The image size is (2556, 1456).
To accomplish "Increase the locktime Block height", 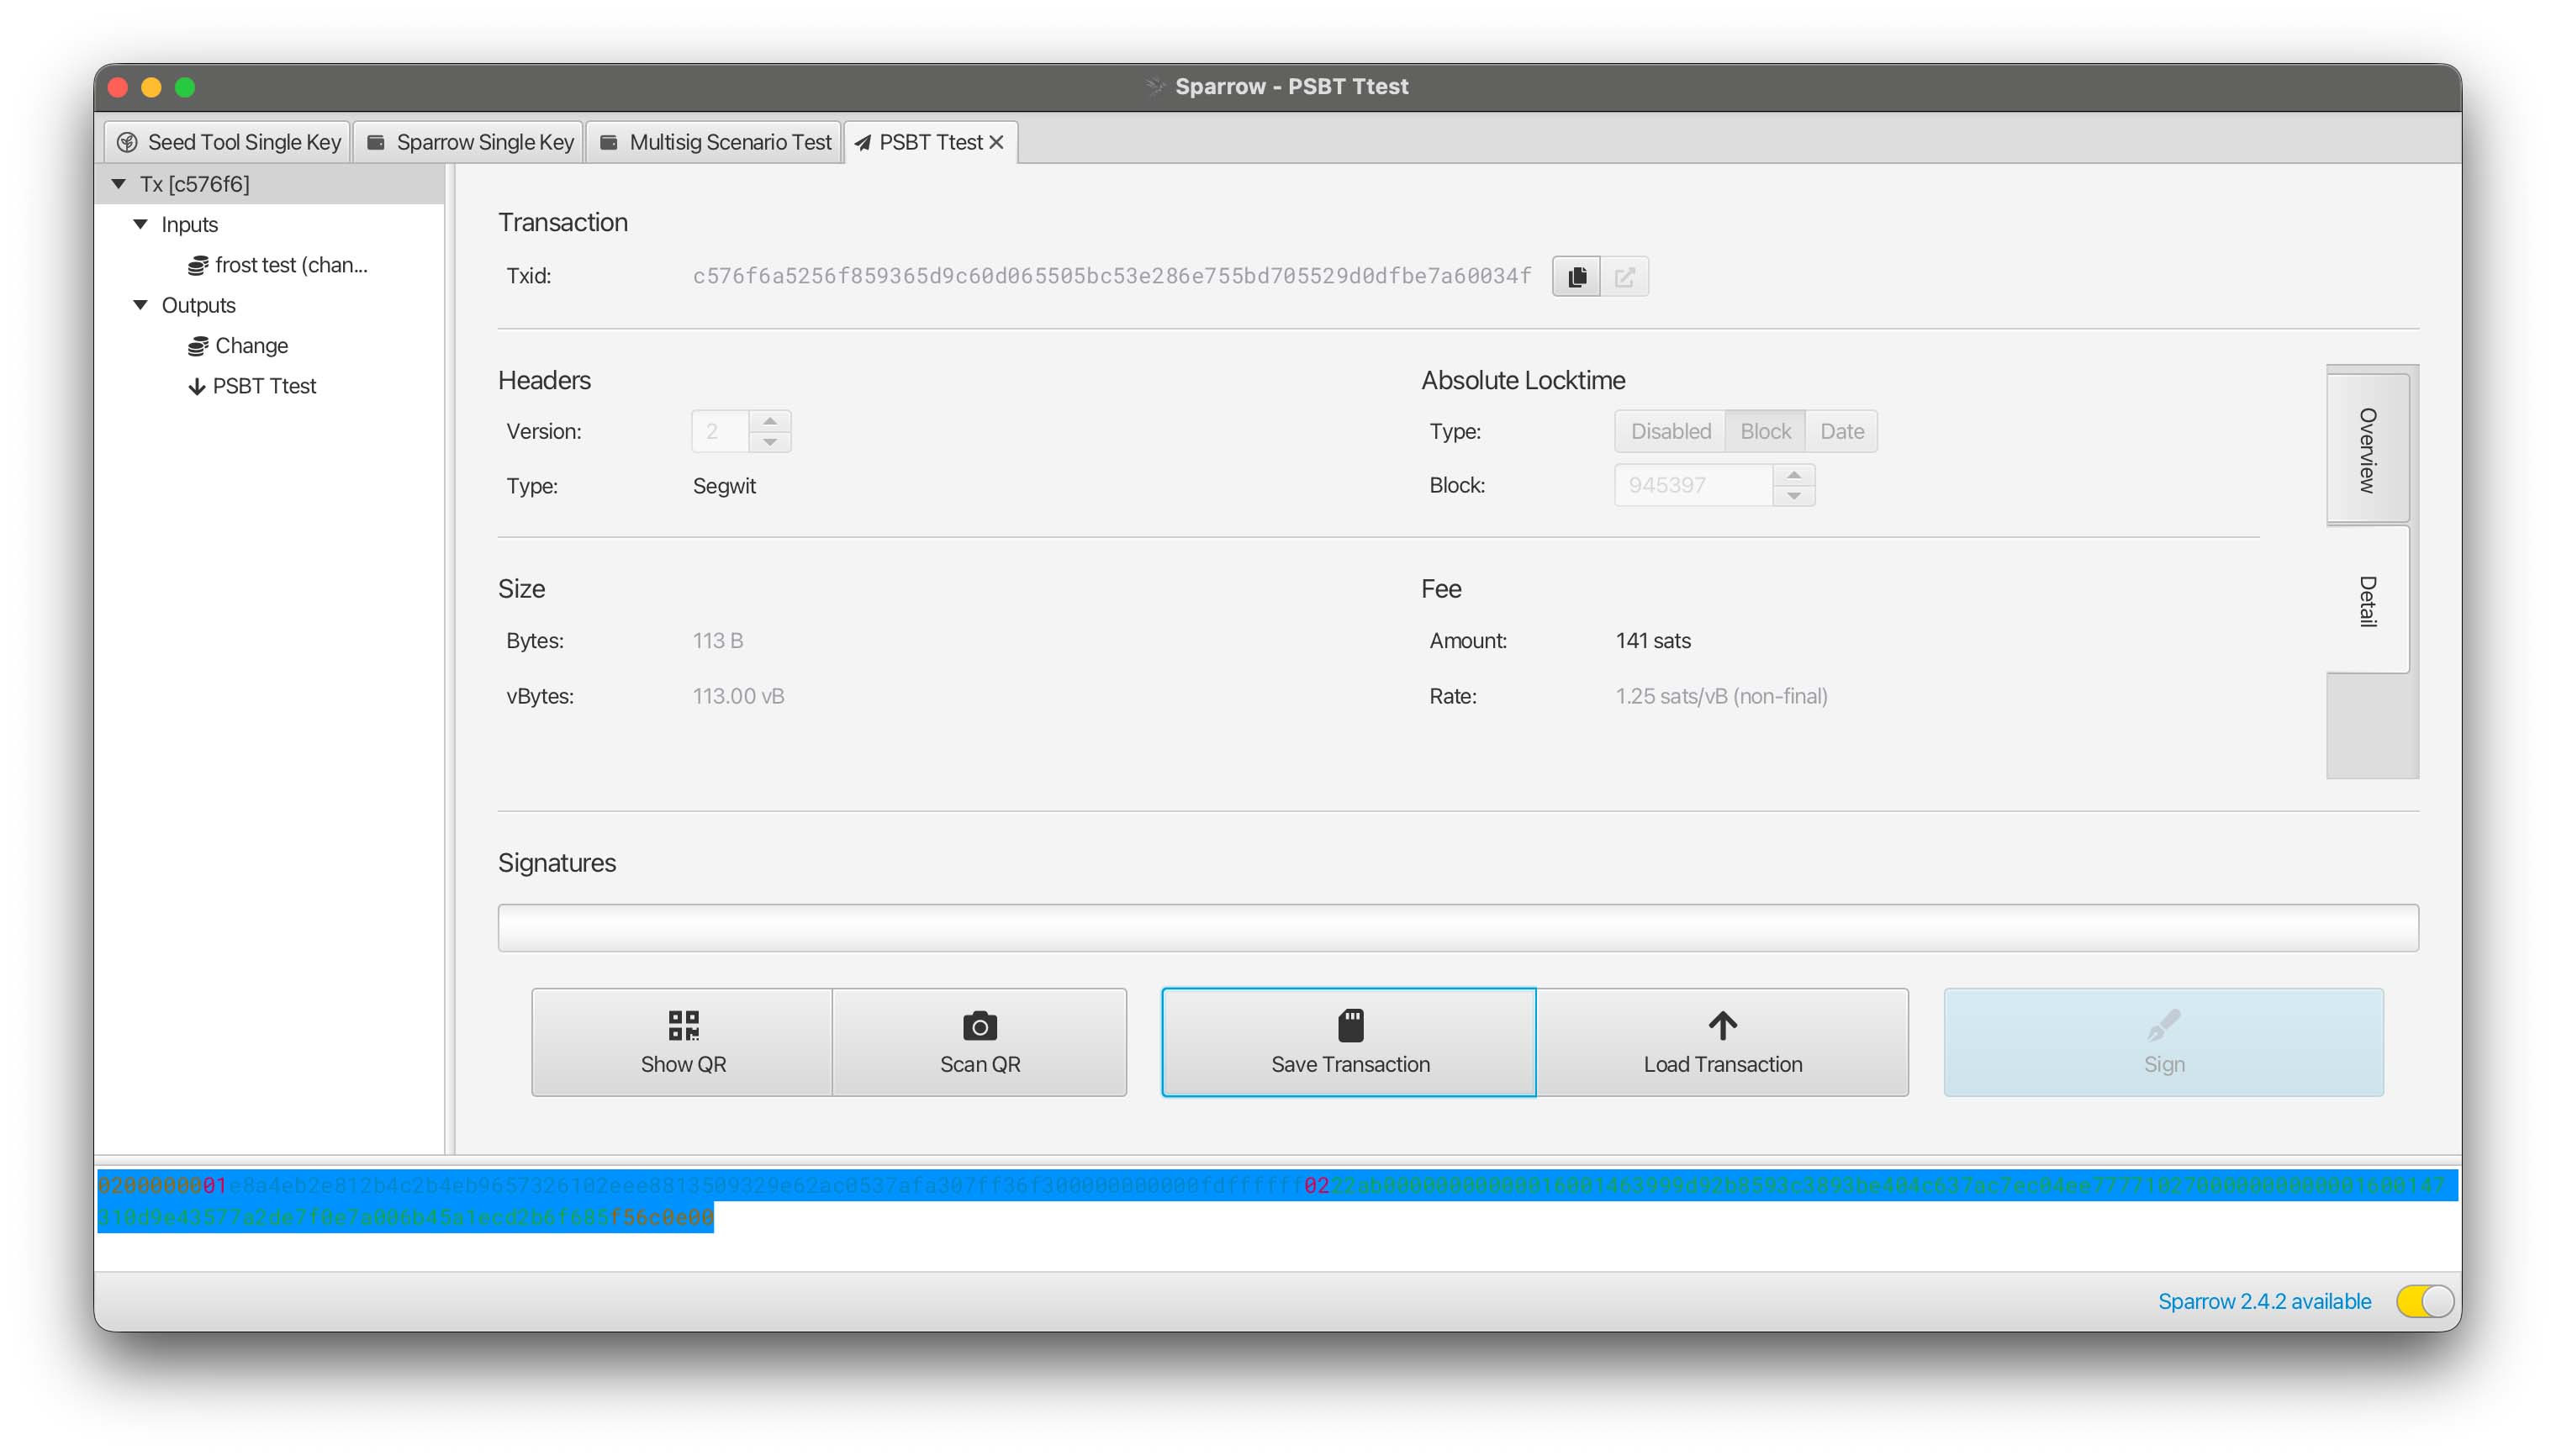I will coord(1794,475).
